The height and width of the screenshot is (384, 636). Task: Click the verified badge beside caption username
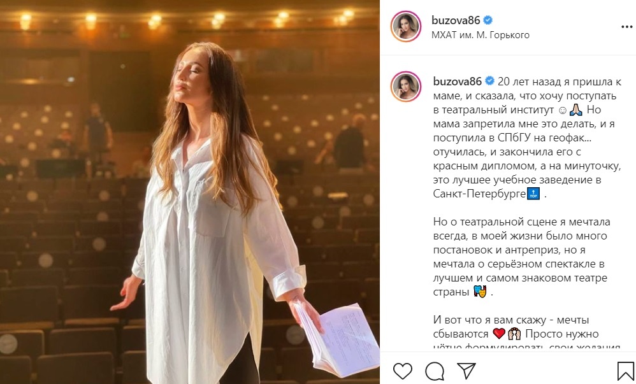click(x=489, y=81)
